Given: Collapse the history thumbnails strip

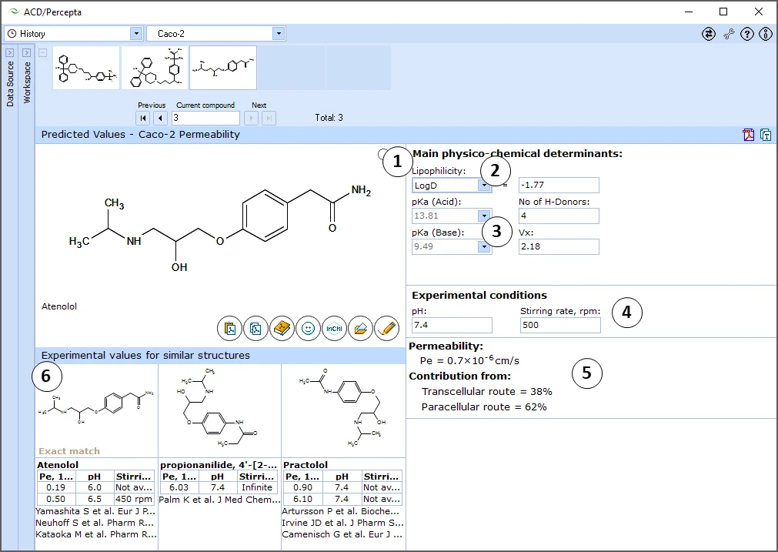Looking at the screenshot, I should (43, 52).
